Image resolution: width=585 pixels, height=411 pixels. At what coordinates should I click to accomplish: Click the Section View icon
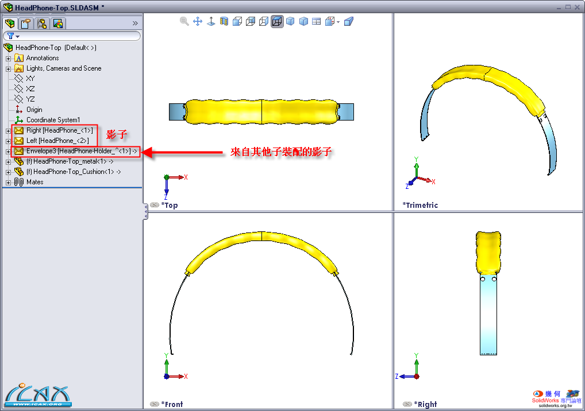coord(224,21)
